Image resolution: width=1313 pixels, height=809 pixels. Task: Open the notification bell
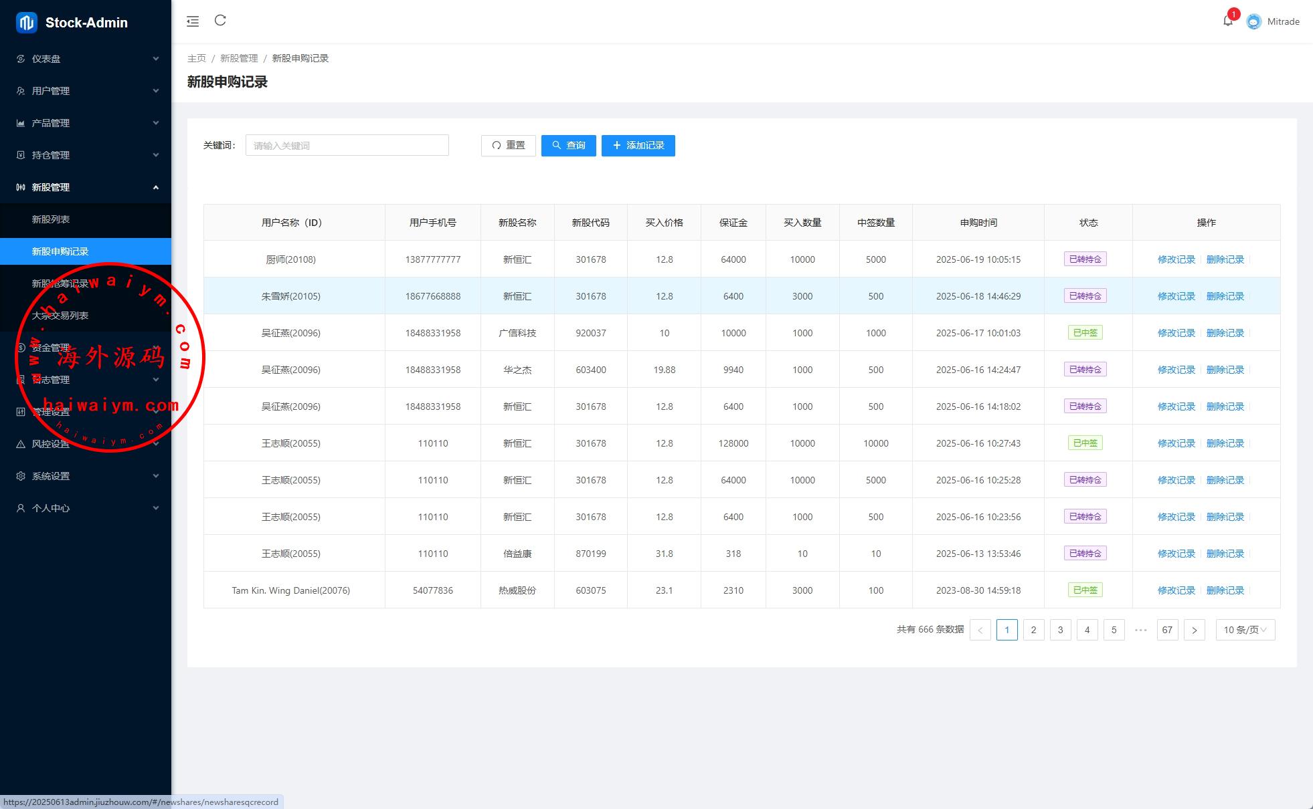1227,21
